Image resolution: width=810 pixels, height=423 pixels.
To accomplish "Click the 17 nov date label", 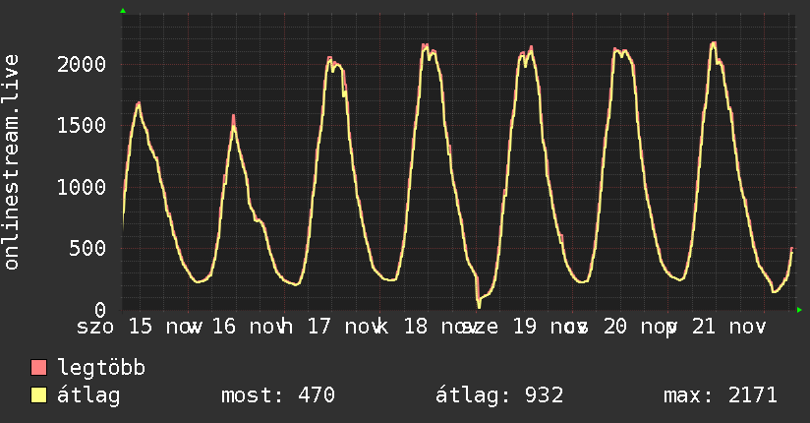I will point(345,327).
